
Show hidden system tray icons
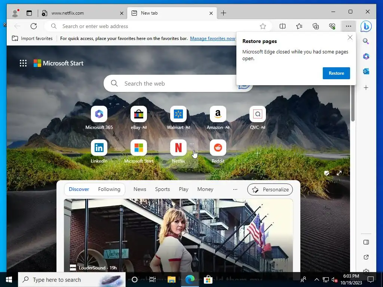pyautogui.click(x=316, y=280)
